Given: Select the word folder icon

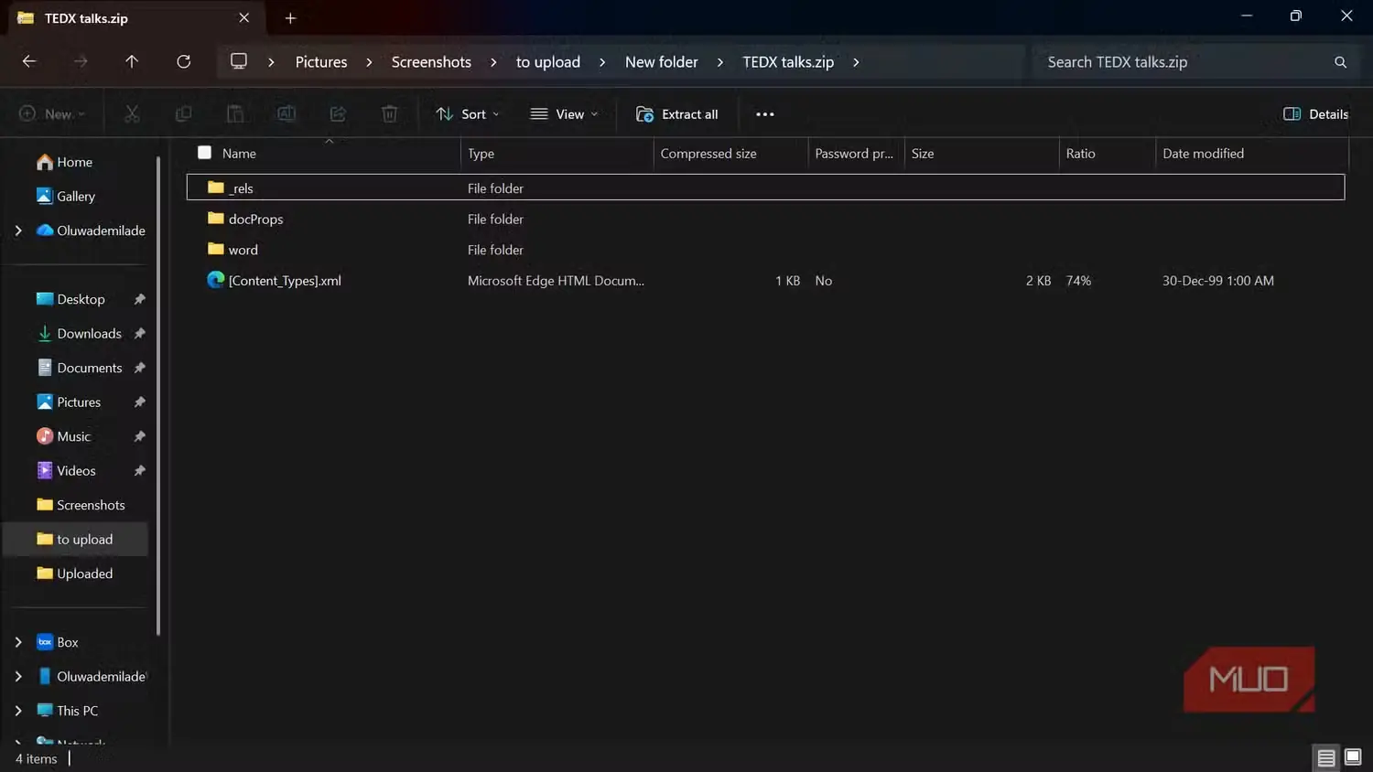Looking at the screenshot, I should 216,249.
